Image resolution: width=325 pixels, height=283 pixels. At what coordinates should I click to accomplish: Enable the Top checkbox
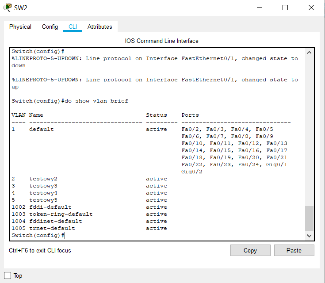tap(8, 275)
